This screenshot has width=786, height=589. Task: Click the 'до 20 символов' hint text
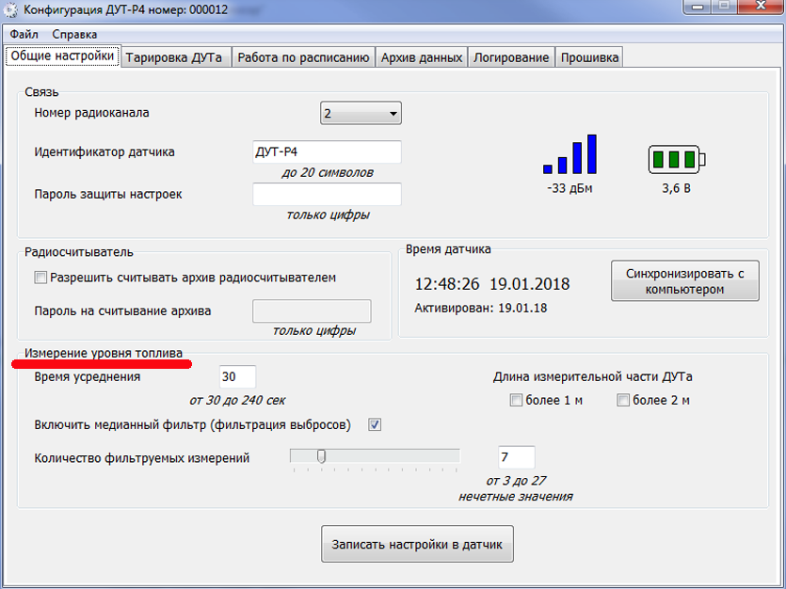pyautogui.click(x=328, y=173)
